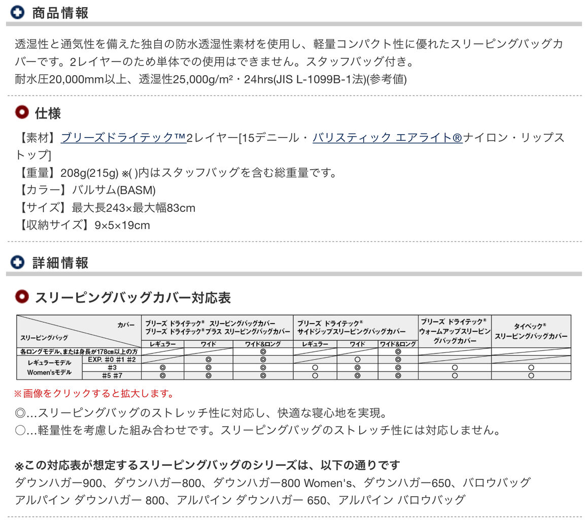Click the red circle icon beside 仕様
Viewport: 588px width, 520px height.
click(22, 112)
